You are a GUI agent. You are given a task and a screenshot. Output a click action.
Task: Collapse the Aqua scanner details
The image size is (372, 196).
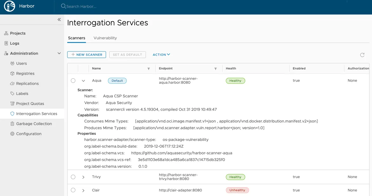click(x=83, y=81)
